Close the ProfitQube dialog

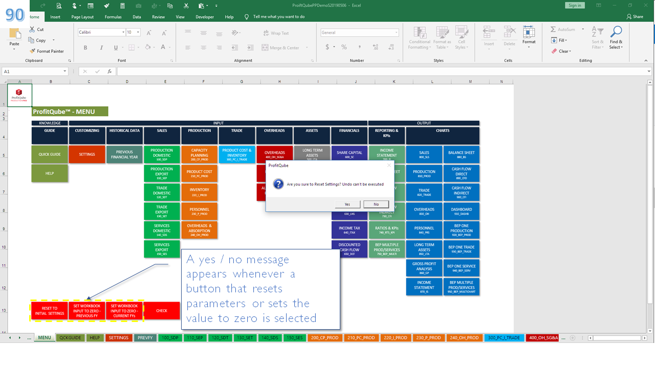[388, 166]
